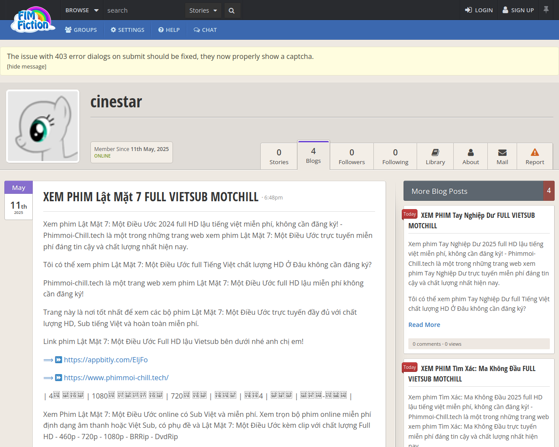Click the May 11th date box
This screenshot has width=559, height=447.
pos(19,200)
